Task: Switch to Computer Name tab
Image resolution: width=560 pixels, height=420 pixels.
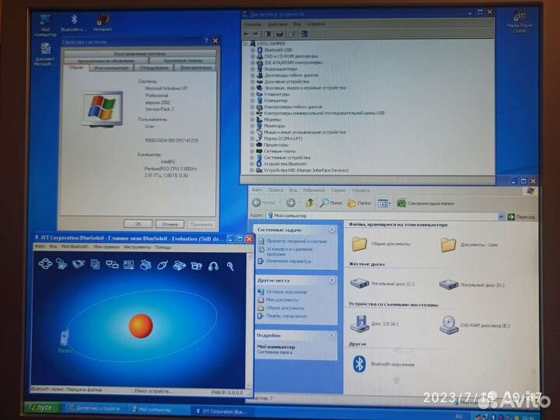Action: 111,68
